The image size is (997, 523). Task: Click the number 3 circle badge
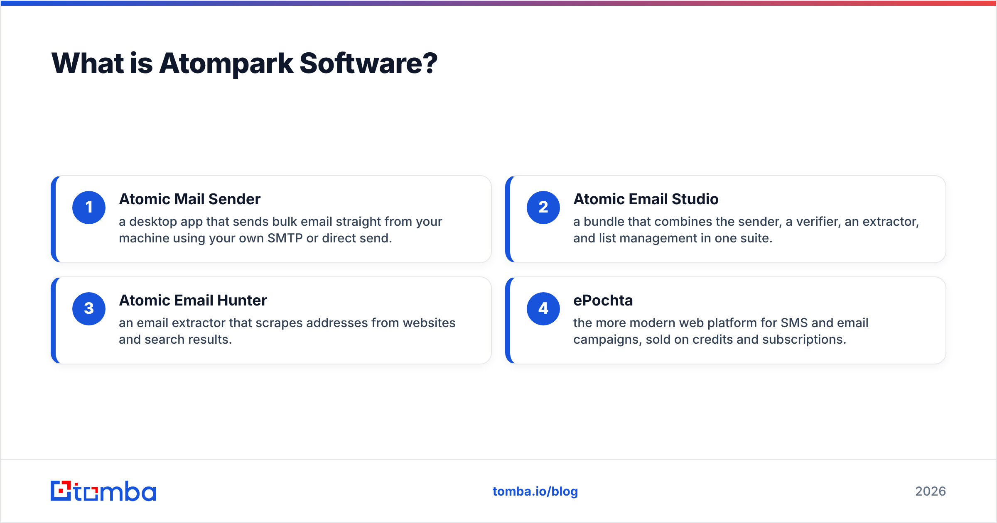pos(89,309)
